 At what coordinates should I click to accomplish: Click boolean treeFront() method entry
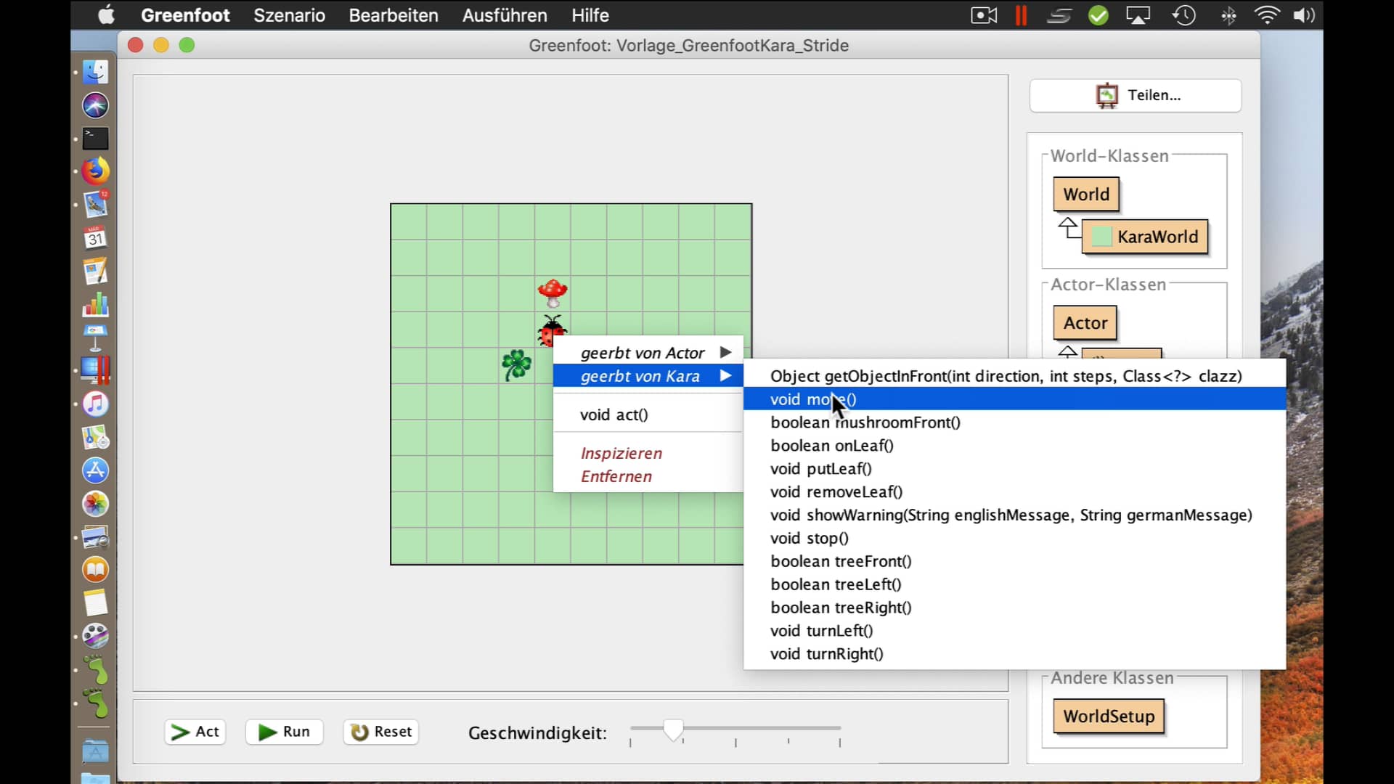(x=839, y=560)
